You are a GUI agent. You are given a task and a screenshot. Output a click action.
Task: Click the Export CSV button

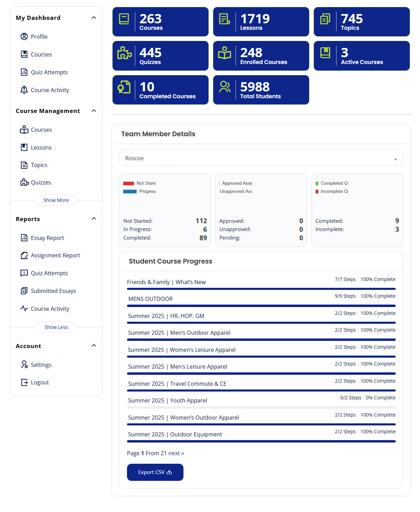[x=155, y=472]
